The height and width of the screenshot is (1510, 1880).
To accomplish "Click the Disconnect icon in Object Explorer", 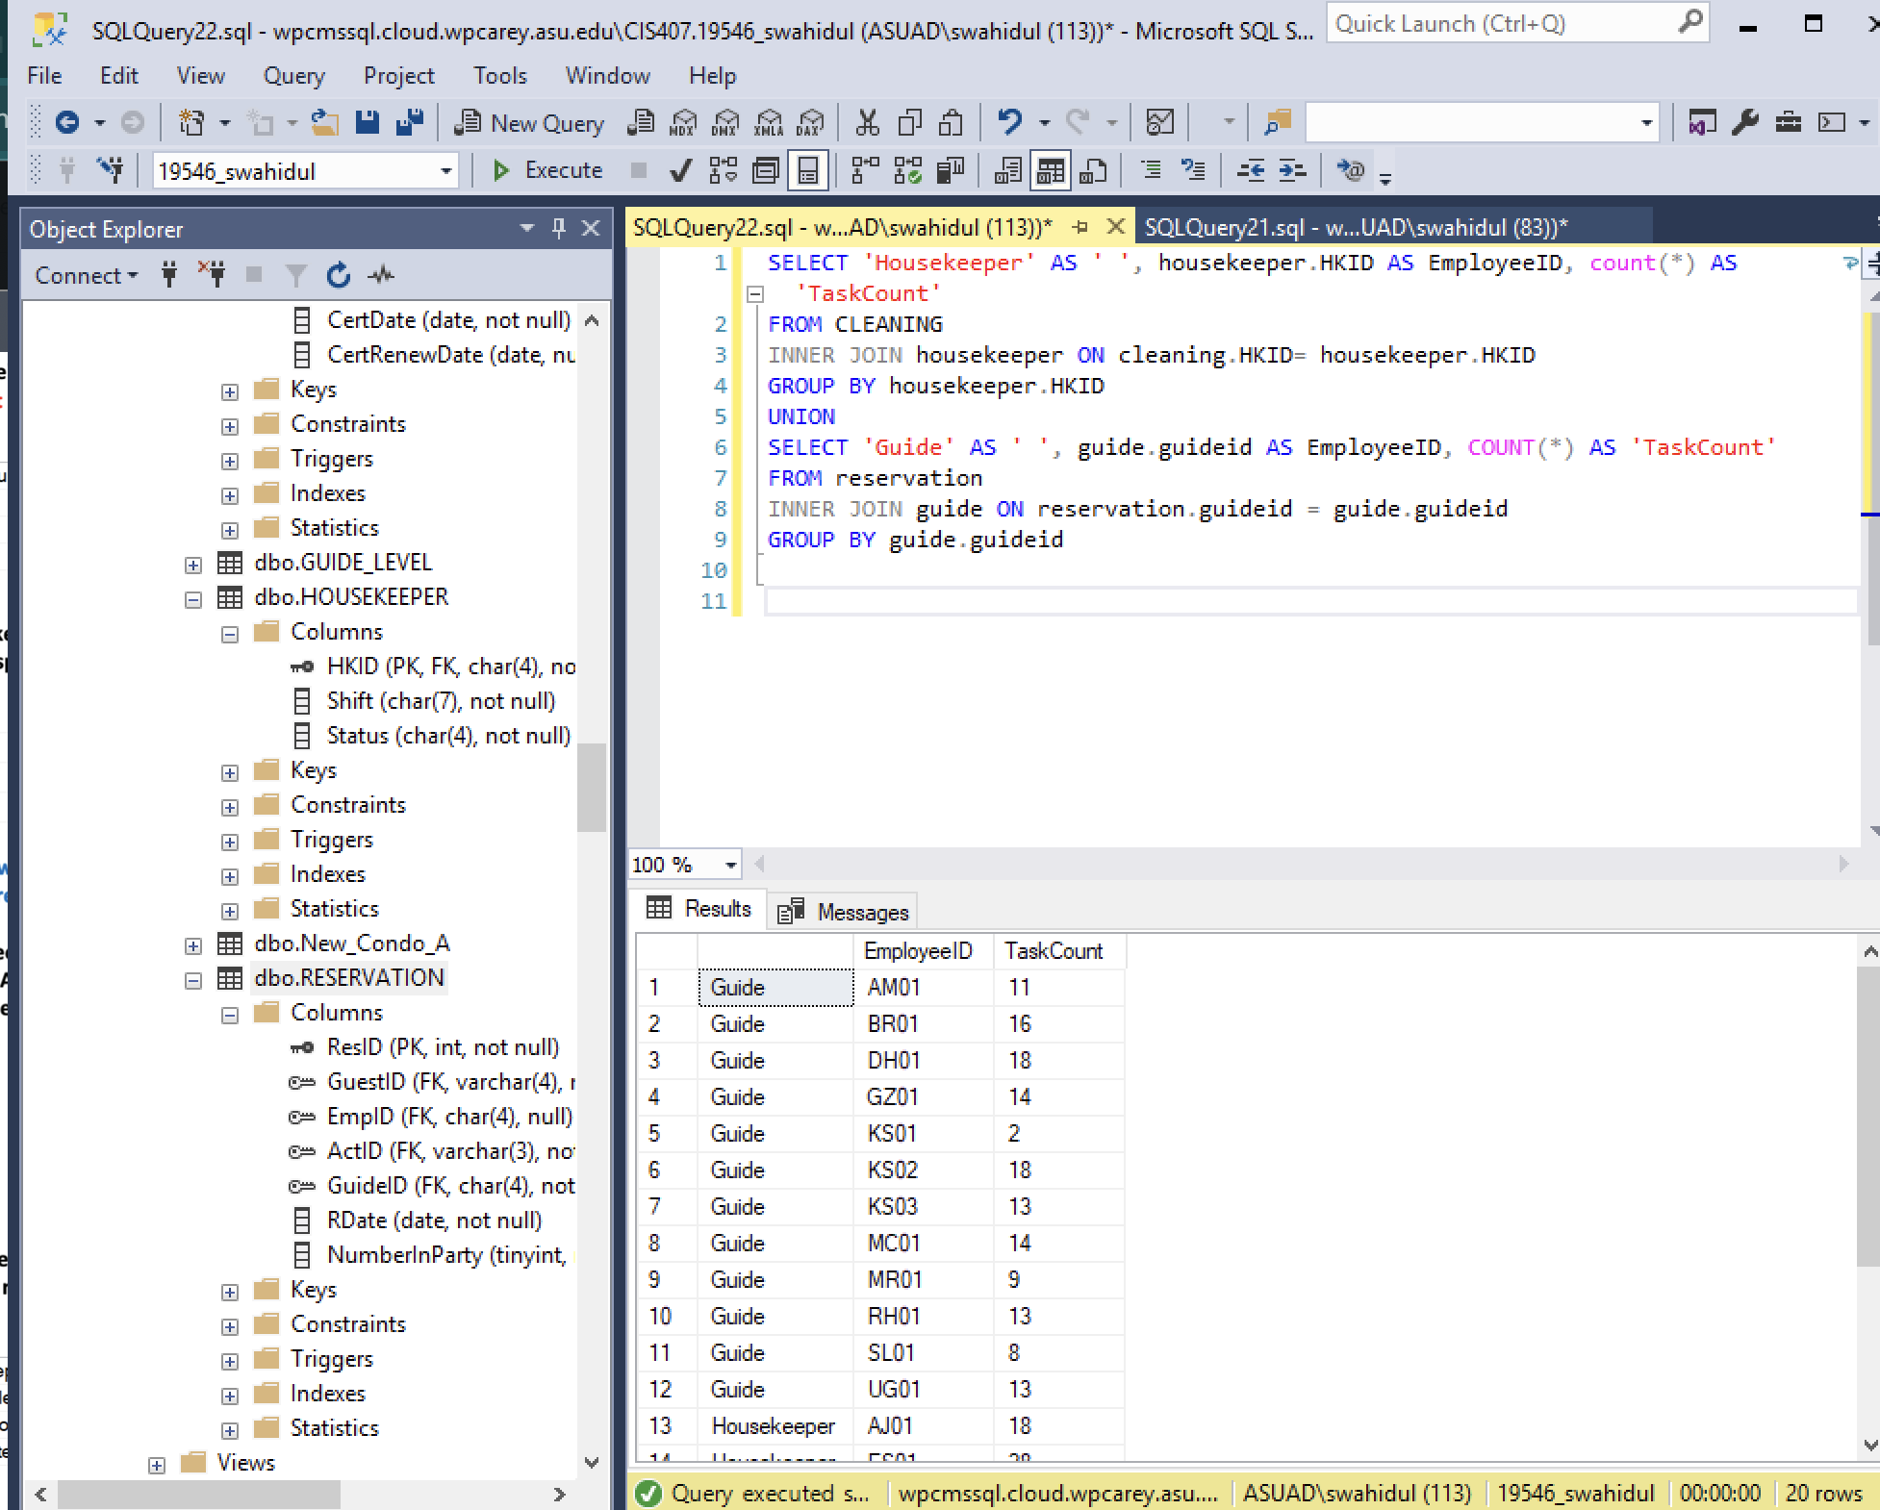I will coord(212,276).
